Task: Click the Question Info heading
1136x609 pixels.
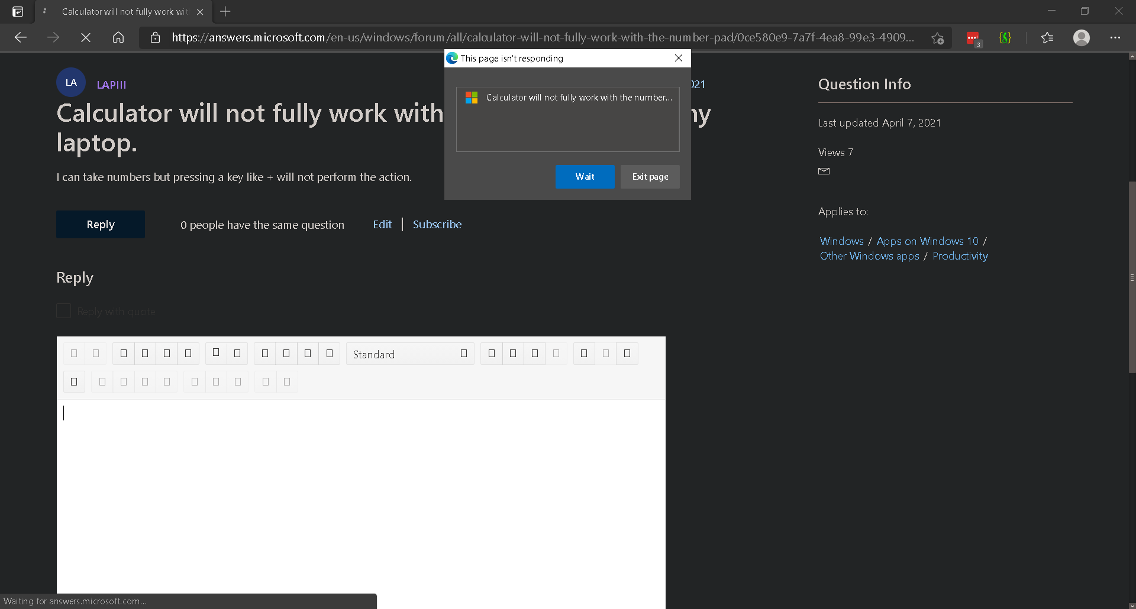Action: point(864,85)
